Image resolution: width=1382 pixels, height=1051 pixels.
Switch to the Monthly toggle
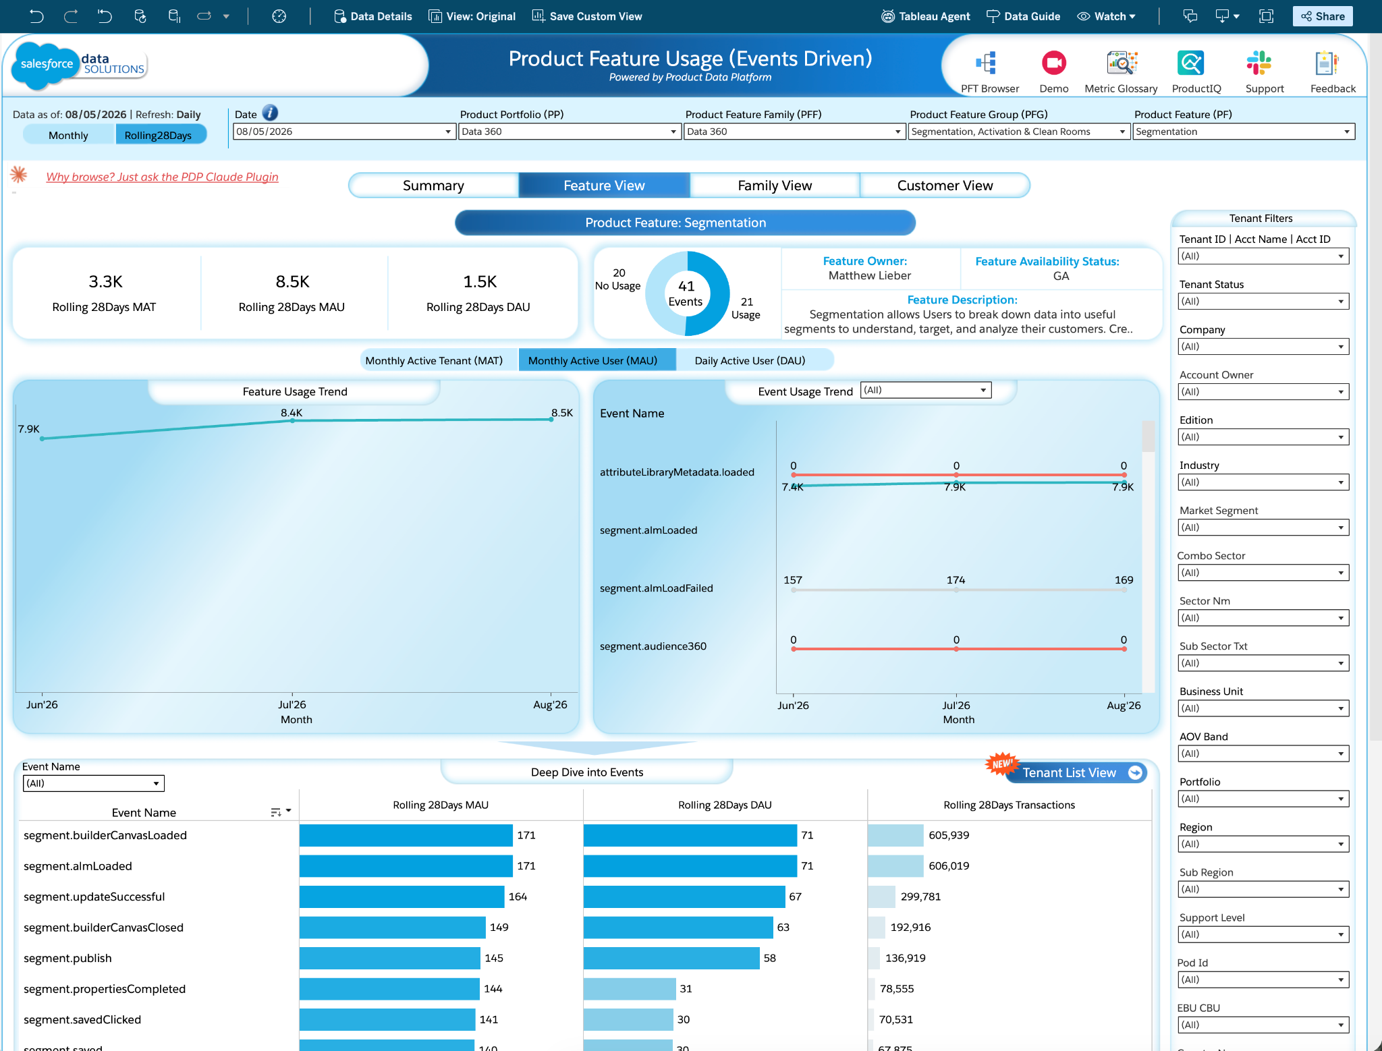(x=69, y=135)
